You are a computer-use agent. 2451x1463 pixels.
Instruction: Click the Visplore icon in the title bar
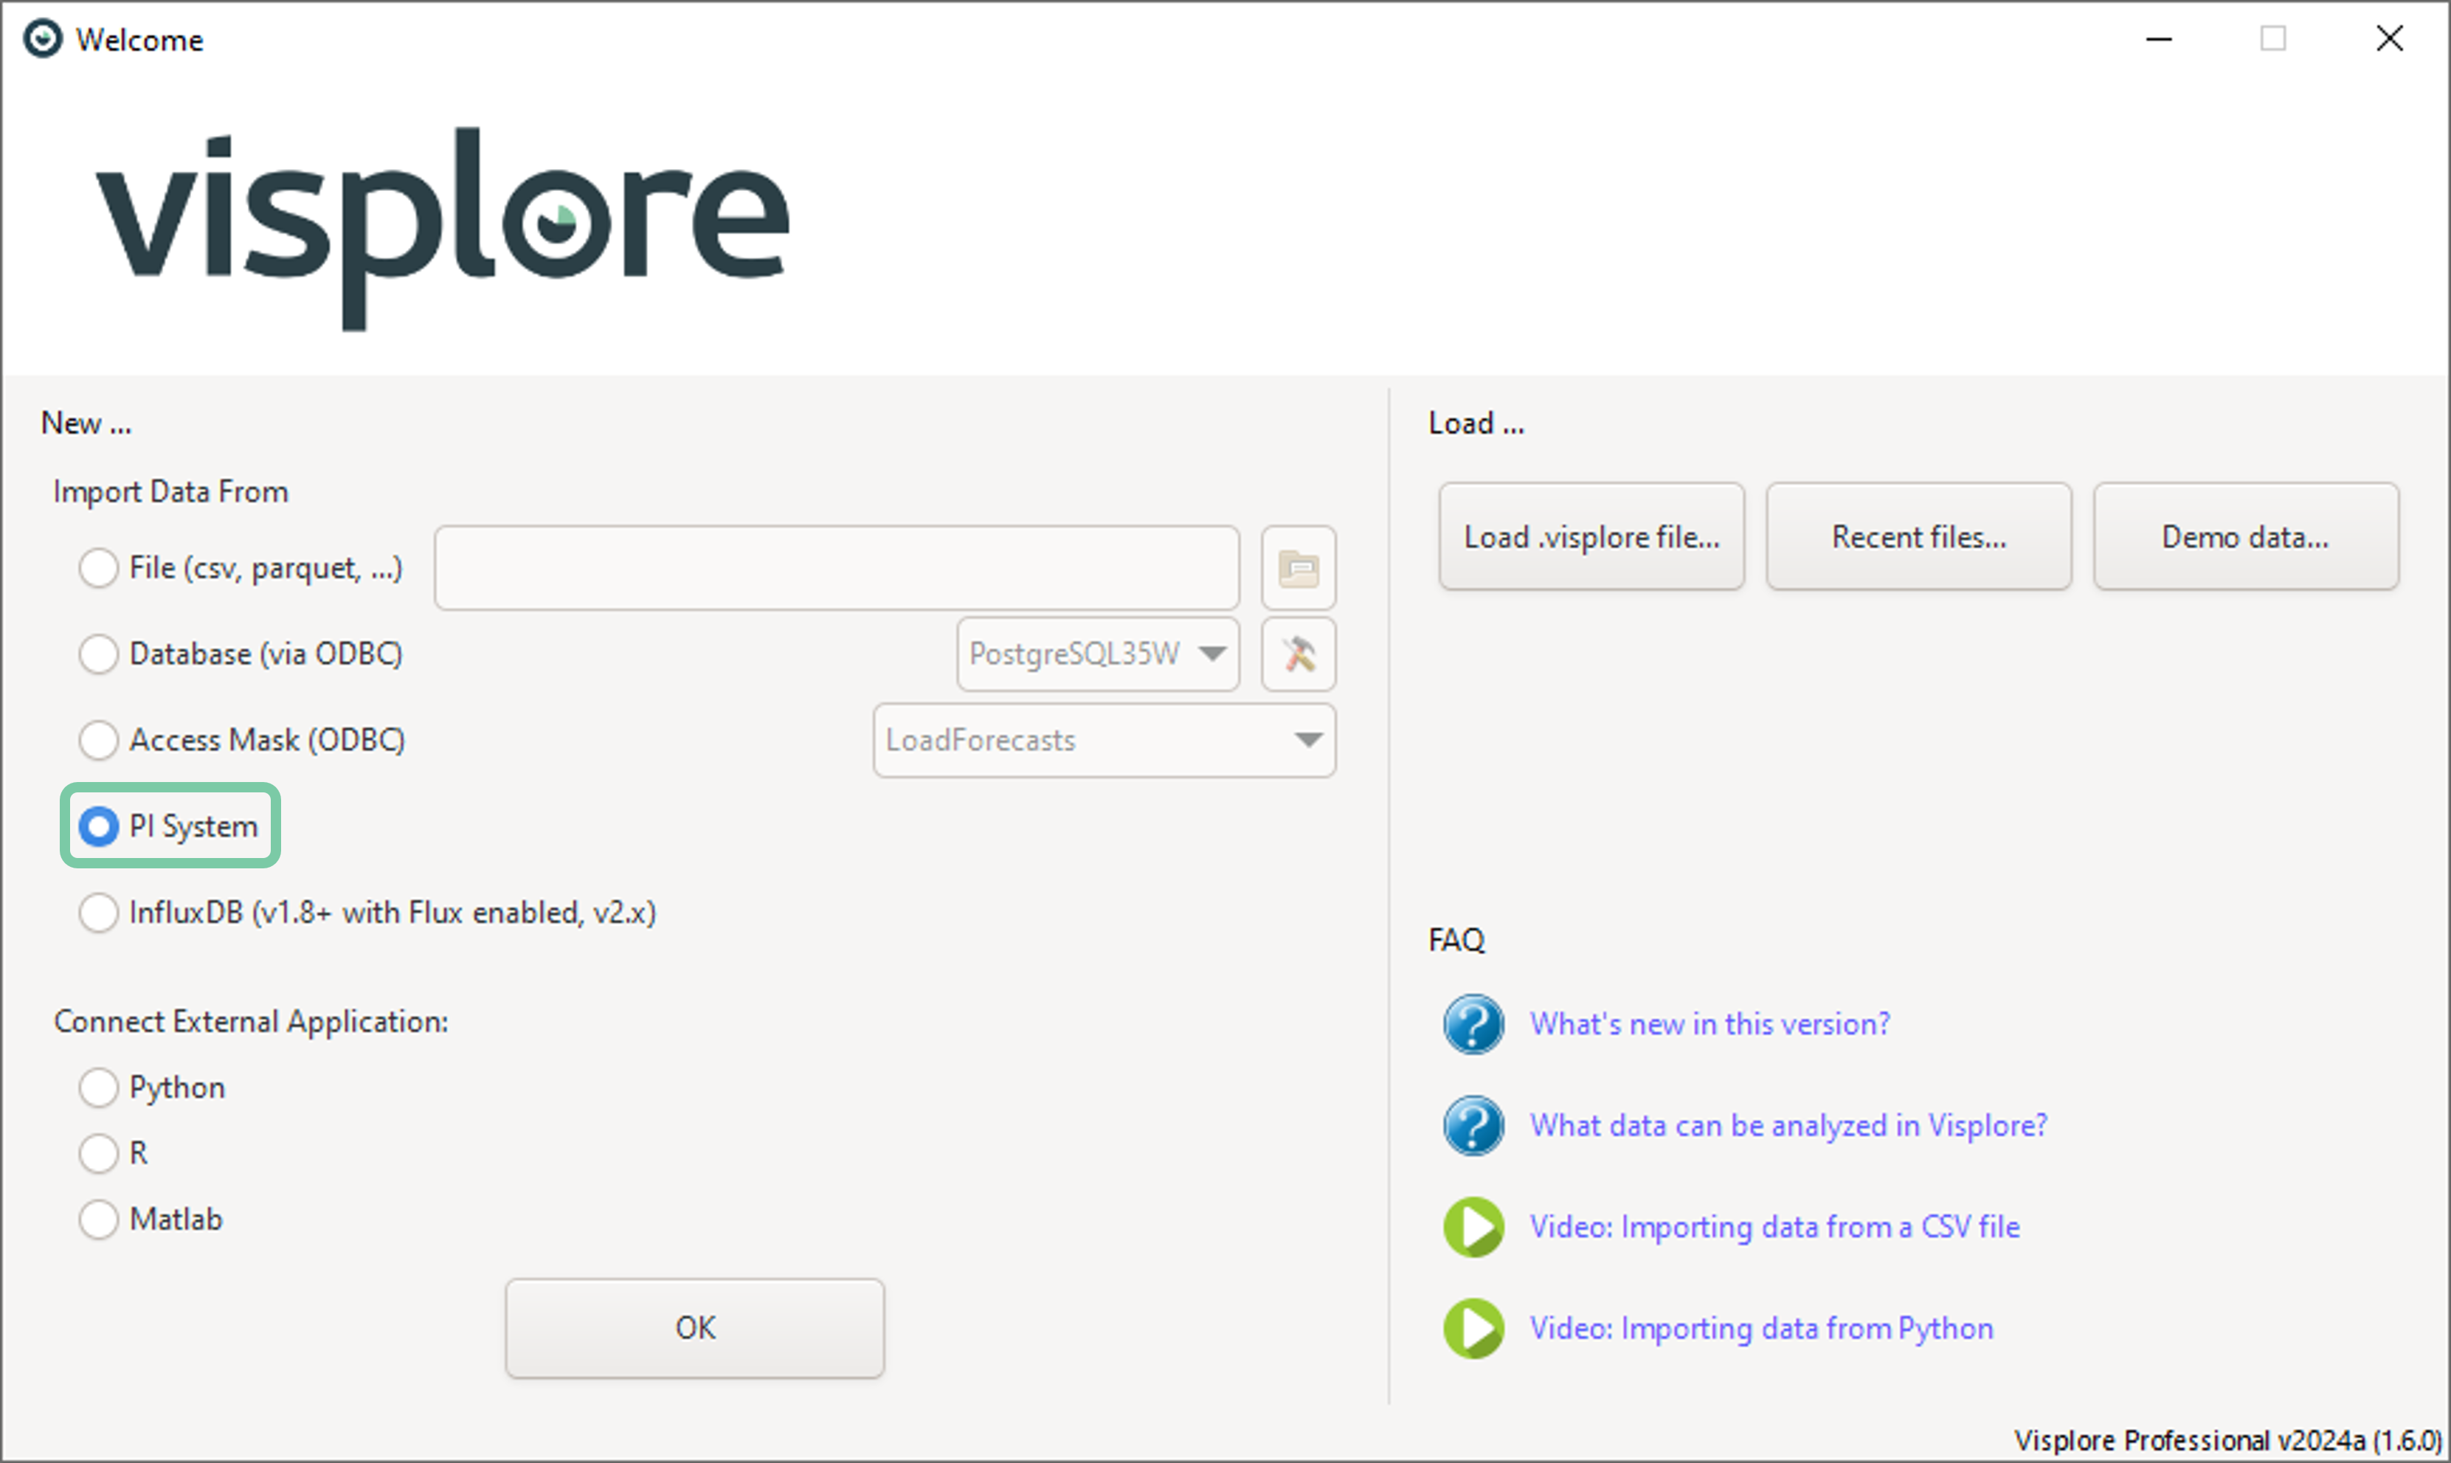[x=42, y=39]
